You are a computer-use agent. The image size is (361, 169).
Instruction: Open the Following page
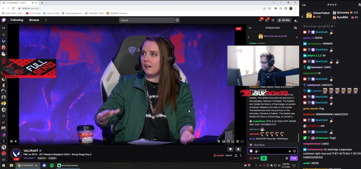pyautogui.click(x=17, y=20)
